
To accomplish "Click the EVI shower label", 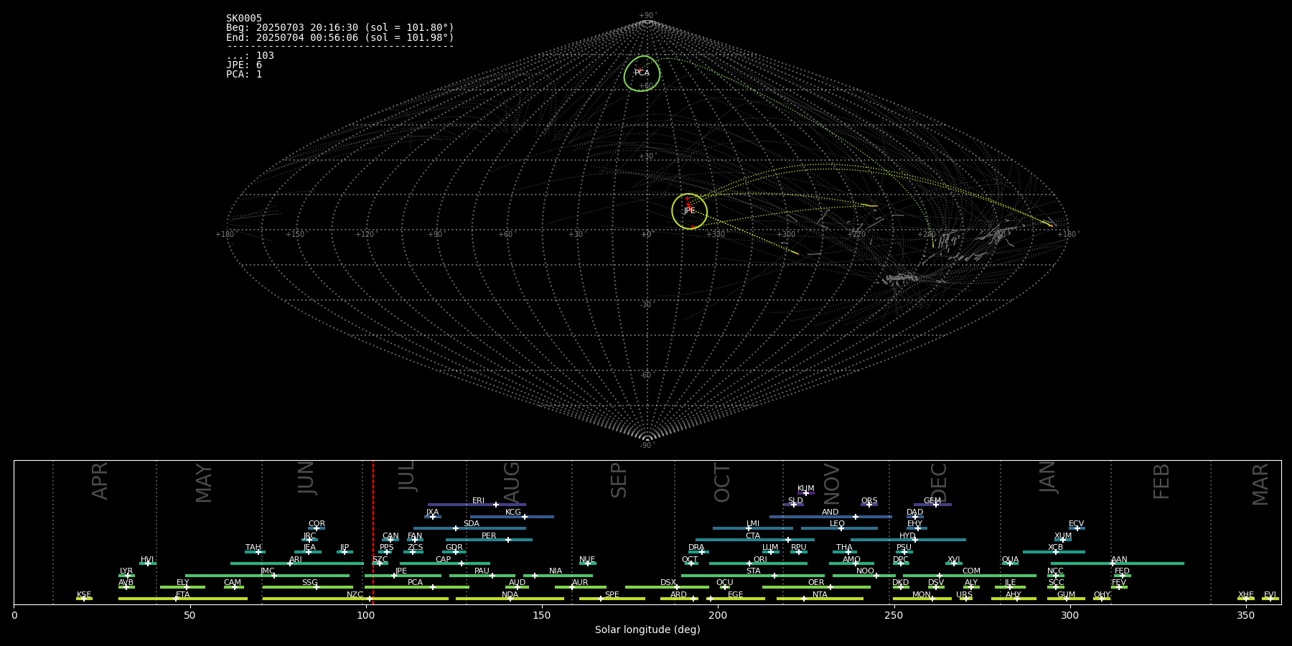I will (x=1270, y=595).
